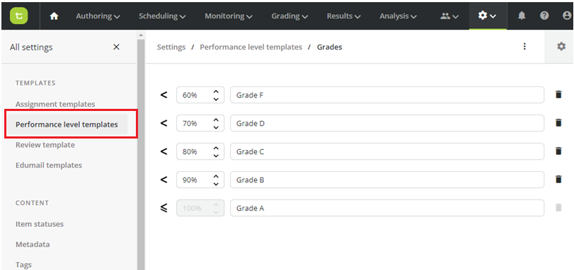Open the notifications bell icon
The width and height of the screenshot is (574, 270).
click(x=522, y=16)
